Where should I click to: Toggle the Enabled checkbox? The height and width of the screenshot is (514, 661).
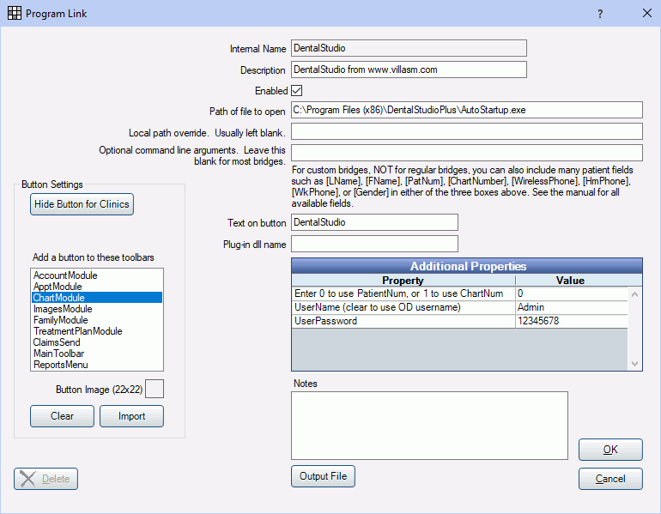[x=297, y=91]
